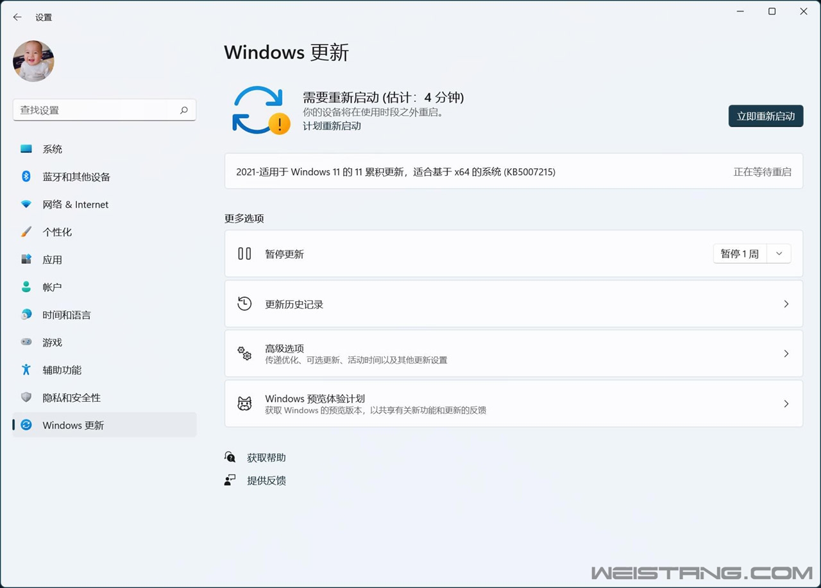Click 正在等待重启 status text
Screen dimensions: 821x588
point(763,172)
